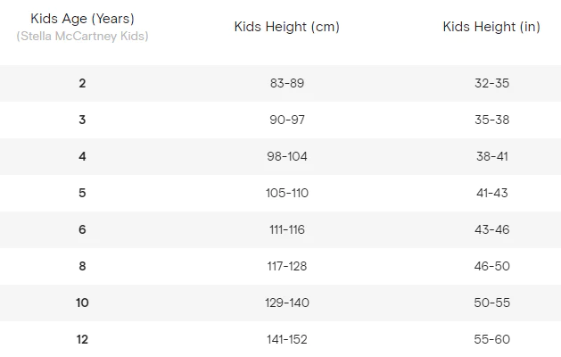
Task: Click the 32-35 inch height cell
Action: 492,83
